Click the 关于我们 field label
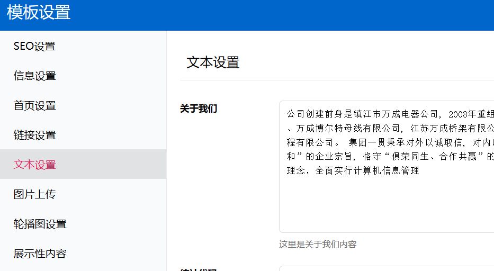Image resolution: width=494 pixels, height=271 pixels. [199, 109]
